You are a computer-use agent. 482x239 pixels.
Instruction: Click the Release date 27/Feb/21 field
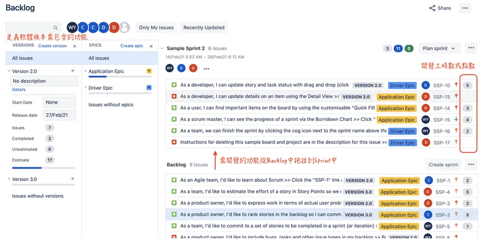pyautogui.click(x=59, y=115)
